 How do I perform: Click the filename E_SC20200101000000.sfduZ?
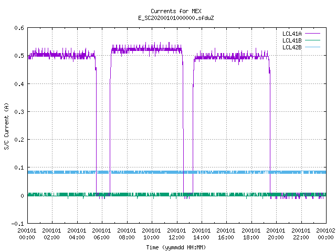coord(176,18)
